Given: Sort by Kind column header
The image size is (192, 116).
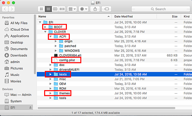Looking at the screenshot, I should coord(187,17).
